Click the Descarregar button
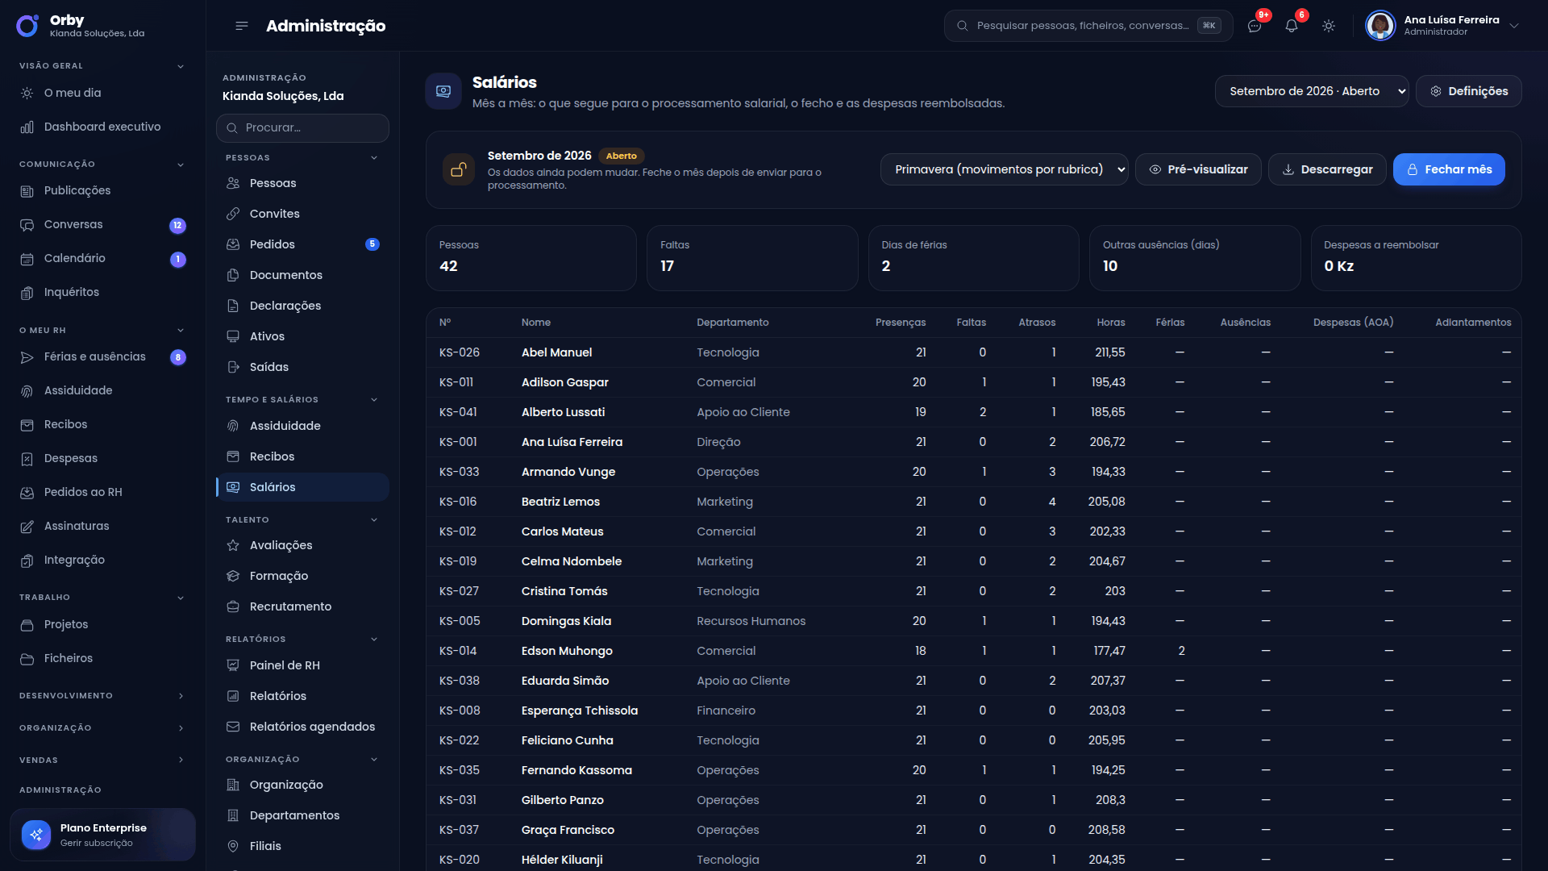Viewport: 1548px width, 871px height. (1327, 169)
